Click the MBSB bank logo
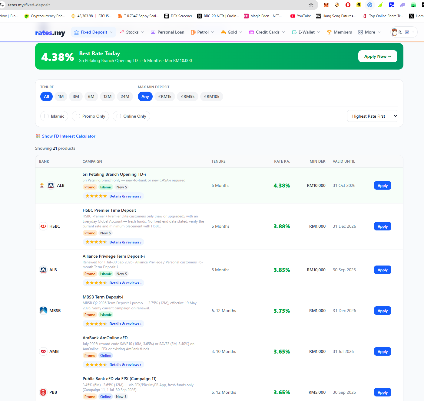 click(x=43, y=311)
